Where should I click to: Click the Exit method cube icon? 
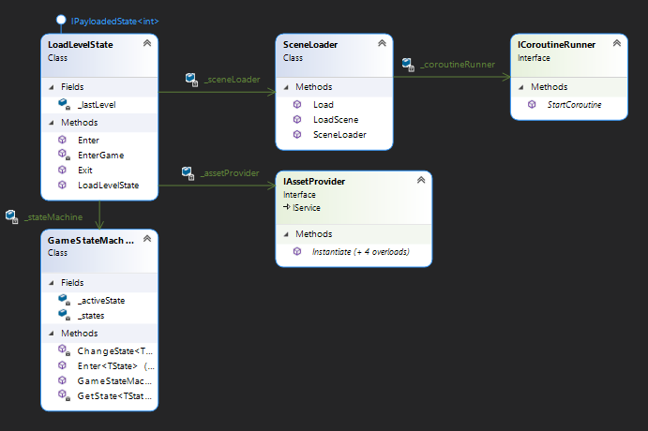[x=62, y=170]
